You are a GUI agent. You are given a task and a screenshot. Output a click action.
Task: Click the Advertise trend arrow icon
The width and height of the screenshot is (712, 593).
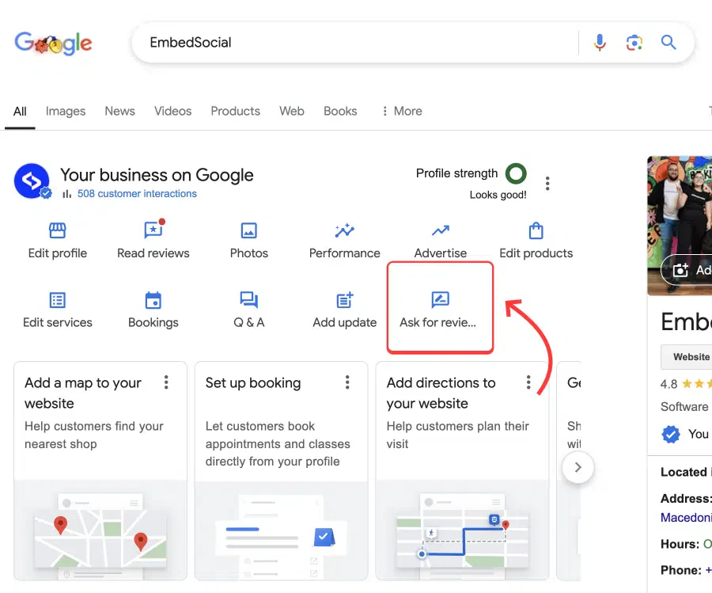(441, 230)
